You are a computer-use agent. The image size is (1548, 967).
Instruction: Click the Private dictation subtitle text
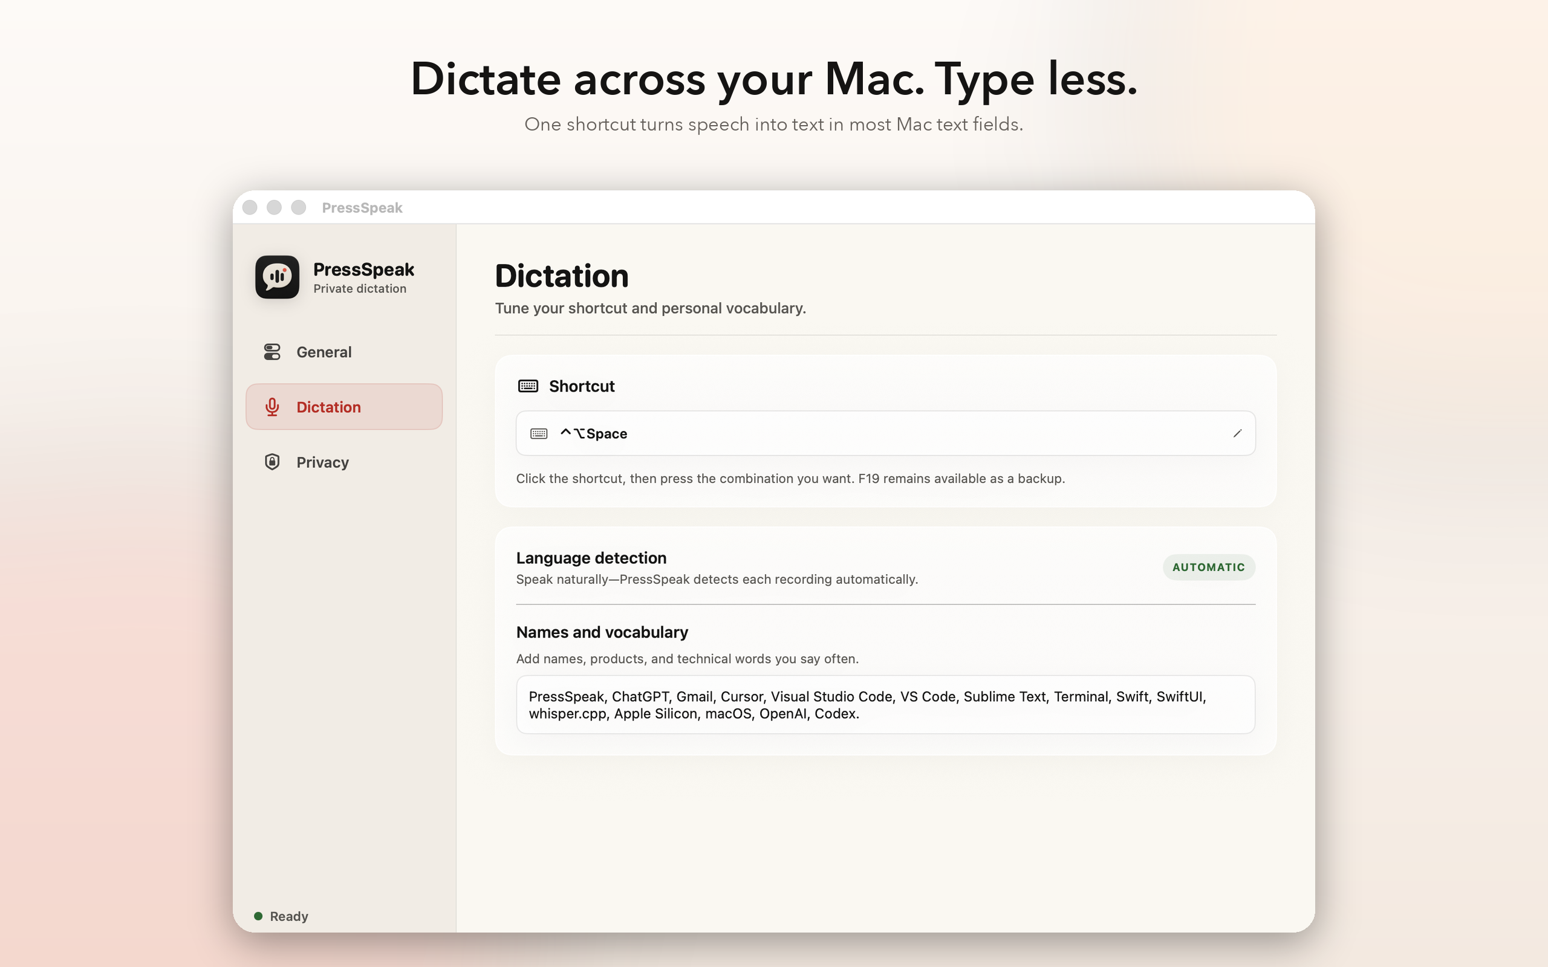(x=360, y=288)
